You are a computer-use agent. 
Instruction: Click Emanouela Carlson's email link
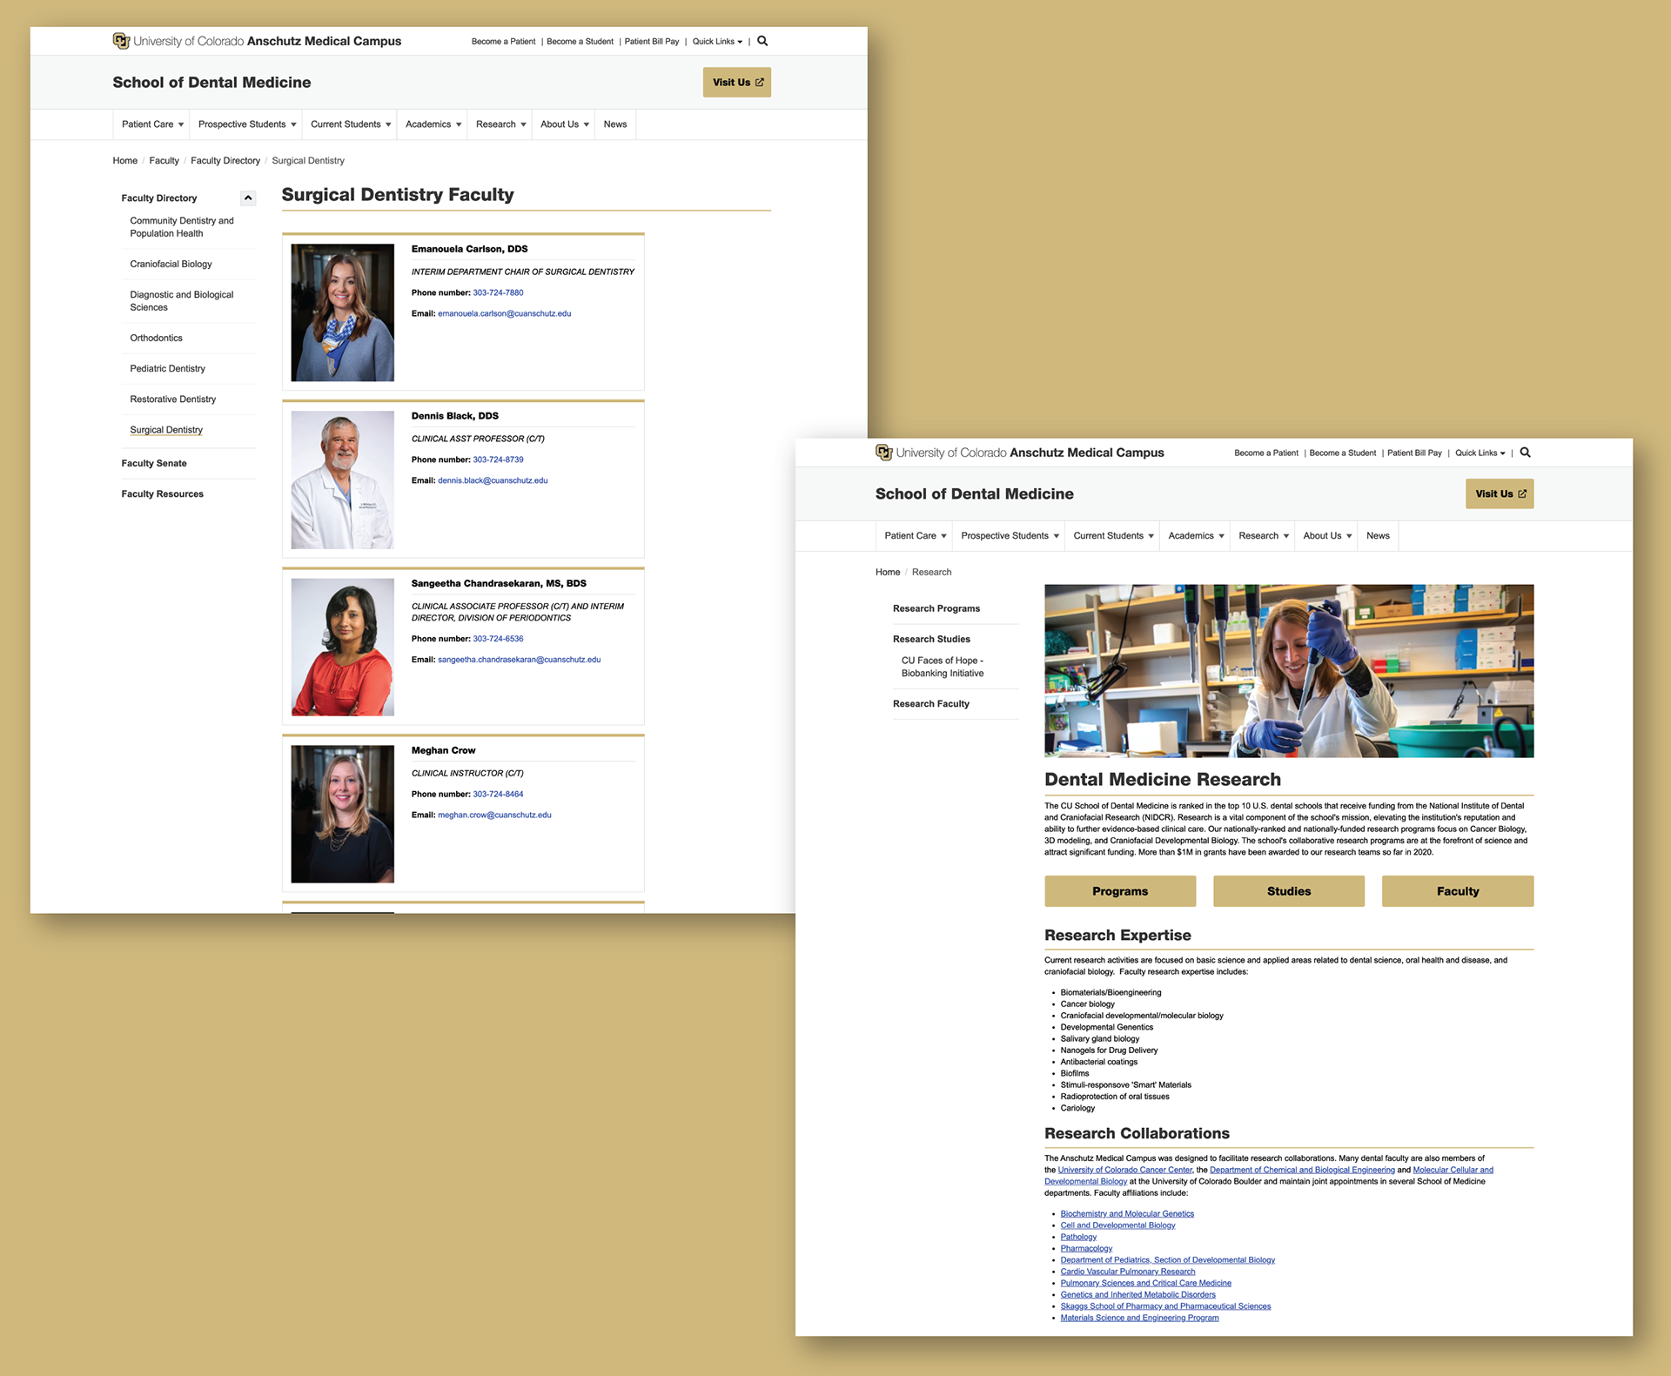point(504,313)
